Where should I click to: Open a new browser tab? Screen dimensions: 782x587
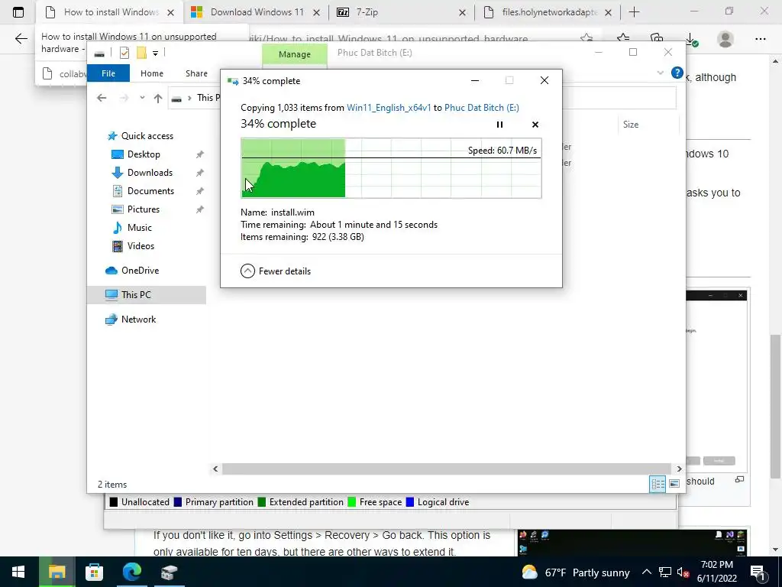[634, 12]
